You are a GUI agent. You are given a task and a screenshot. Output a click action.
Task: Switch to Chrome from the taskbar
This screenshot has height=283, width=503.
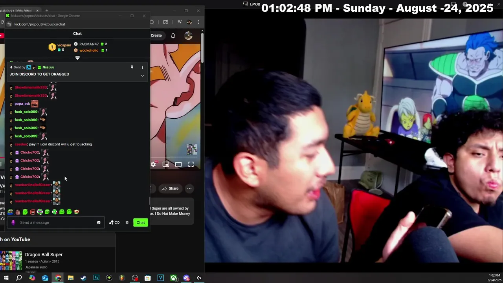coord(58,278)
